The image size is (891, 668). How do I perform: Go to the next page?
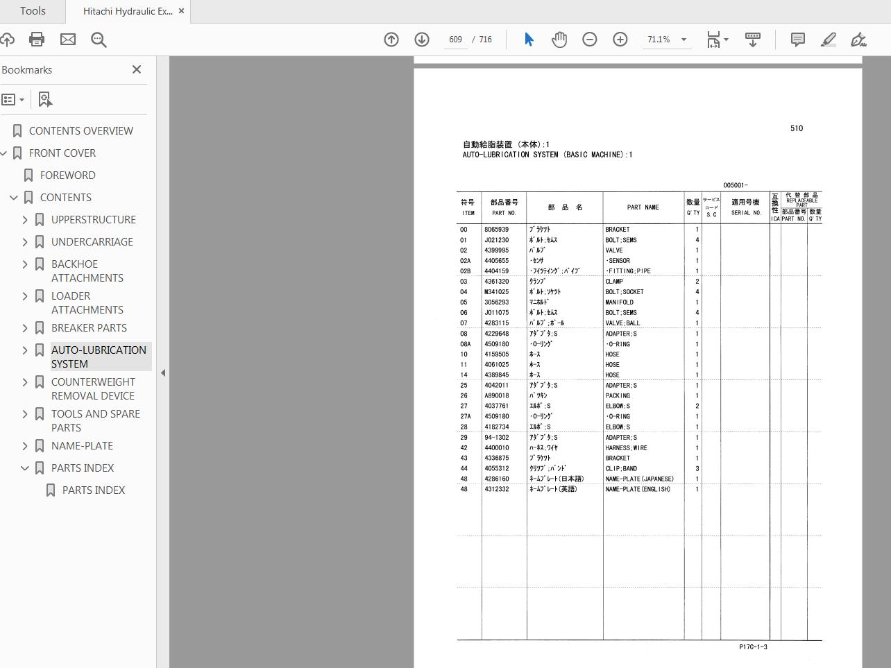click(422, 40)
